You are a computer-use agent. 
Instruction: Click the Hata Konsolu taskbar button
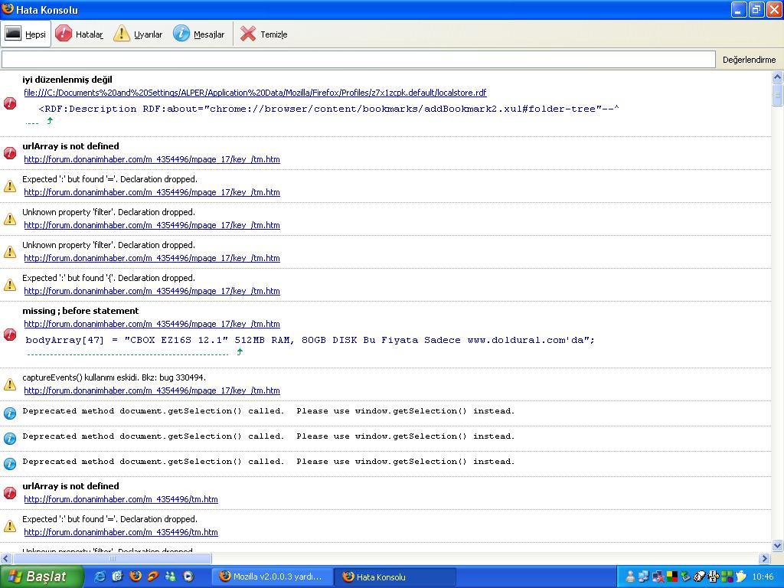[x=394, y=577]
